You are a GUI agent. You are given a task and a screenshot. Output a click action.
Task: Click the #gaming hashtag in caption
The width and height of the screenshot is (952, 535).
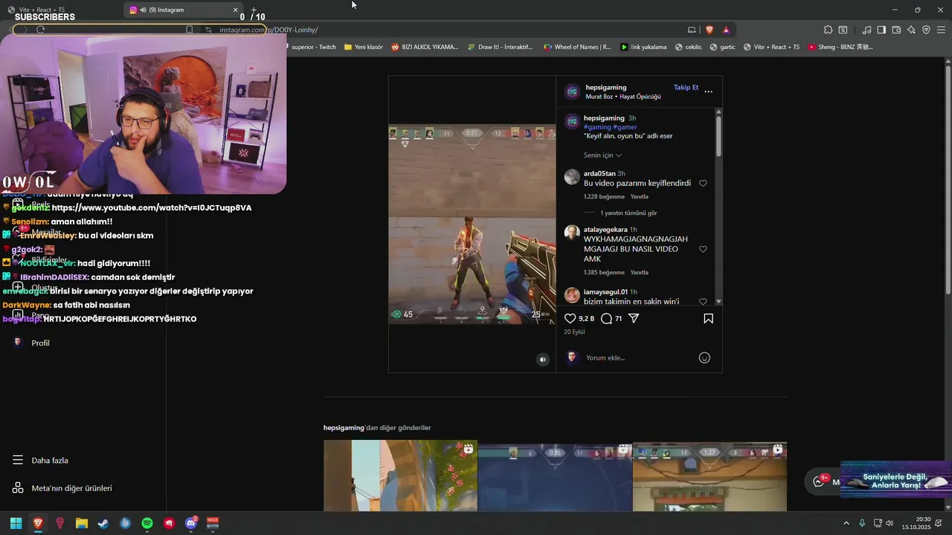click(x=597, y=127)
